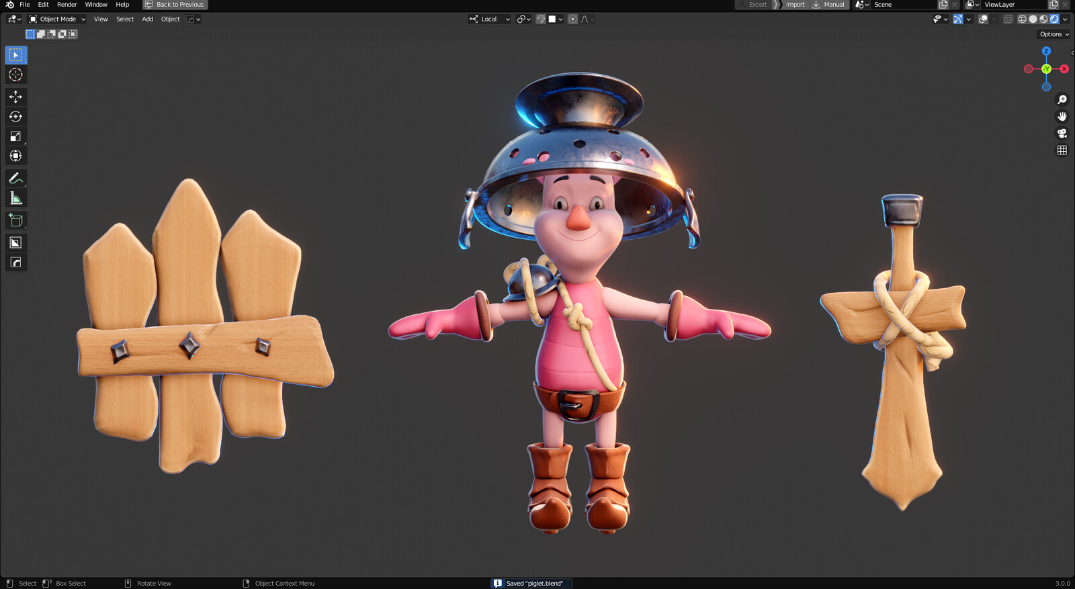
Task: Set selection mode to Extend icon
Action: coord(41,34)
